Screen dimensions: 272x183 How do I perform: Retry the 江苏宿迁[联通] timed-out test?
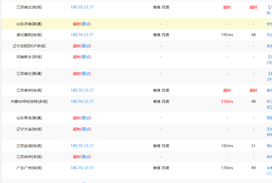pyautogui.click(x=86, y=74)
